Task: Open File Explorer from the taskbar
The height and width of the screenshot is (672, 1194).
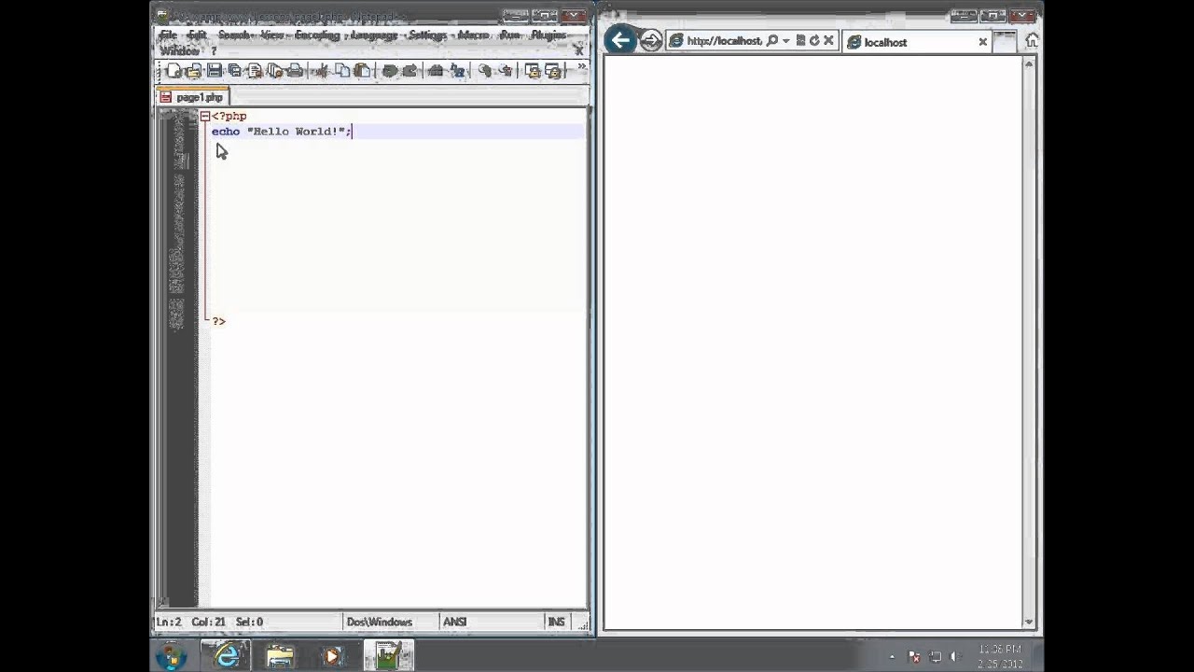Action: [x=280, y=656]
